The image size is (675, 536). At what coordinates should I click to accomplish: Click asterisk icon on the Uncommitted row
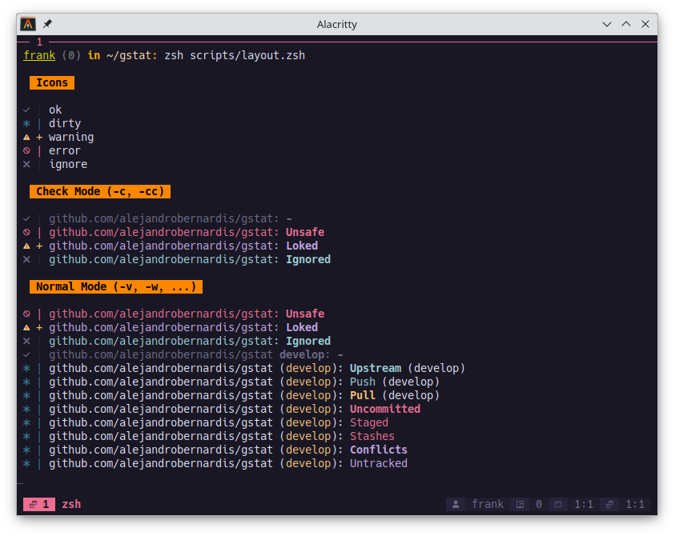tap(26, 409)
